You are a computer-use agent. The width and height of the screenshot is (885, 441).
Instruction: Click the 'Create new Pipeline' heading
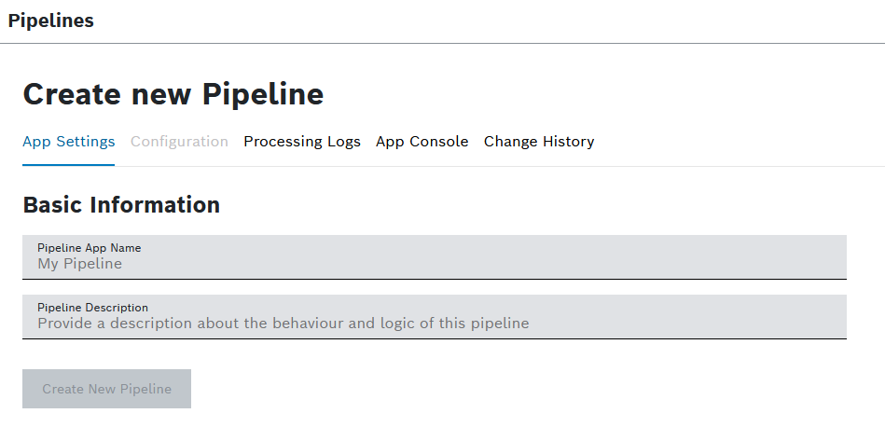click(x=173, y=94)
